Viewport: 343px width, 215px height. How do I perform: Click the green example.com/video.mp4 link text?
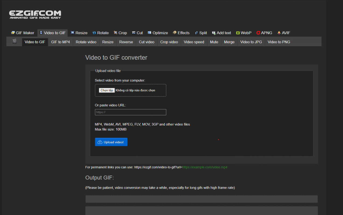(205, 167)
